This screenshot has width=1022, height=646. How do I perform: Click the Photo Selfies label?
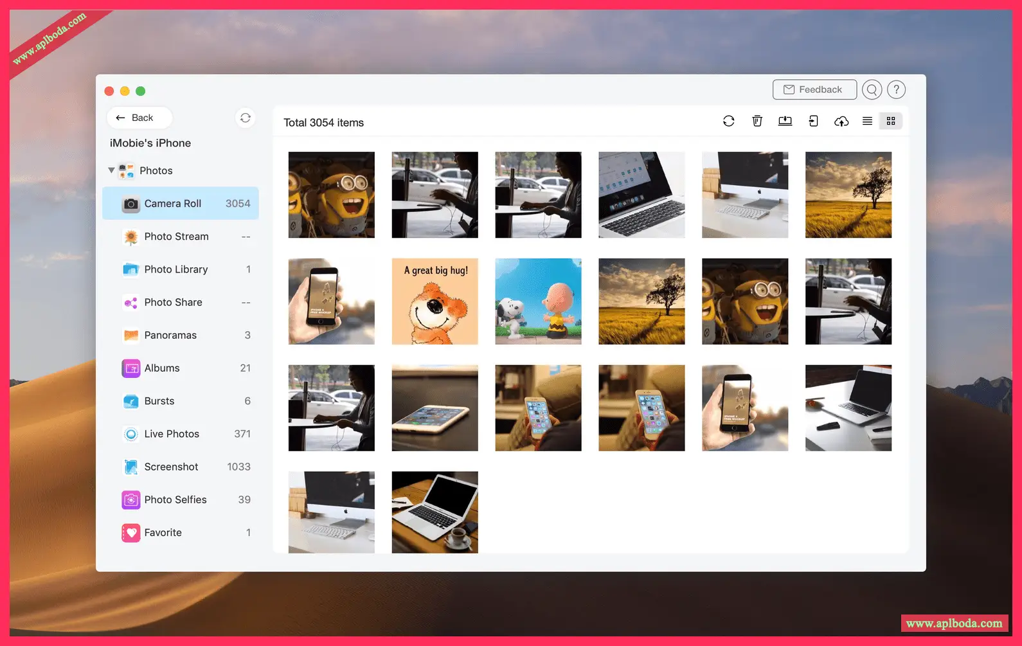point(175,499)
